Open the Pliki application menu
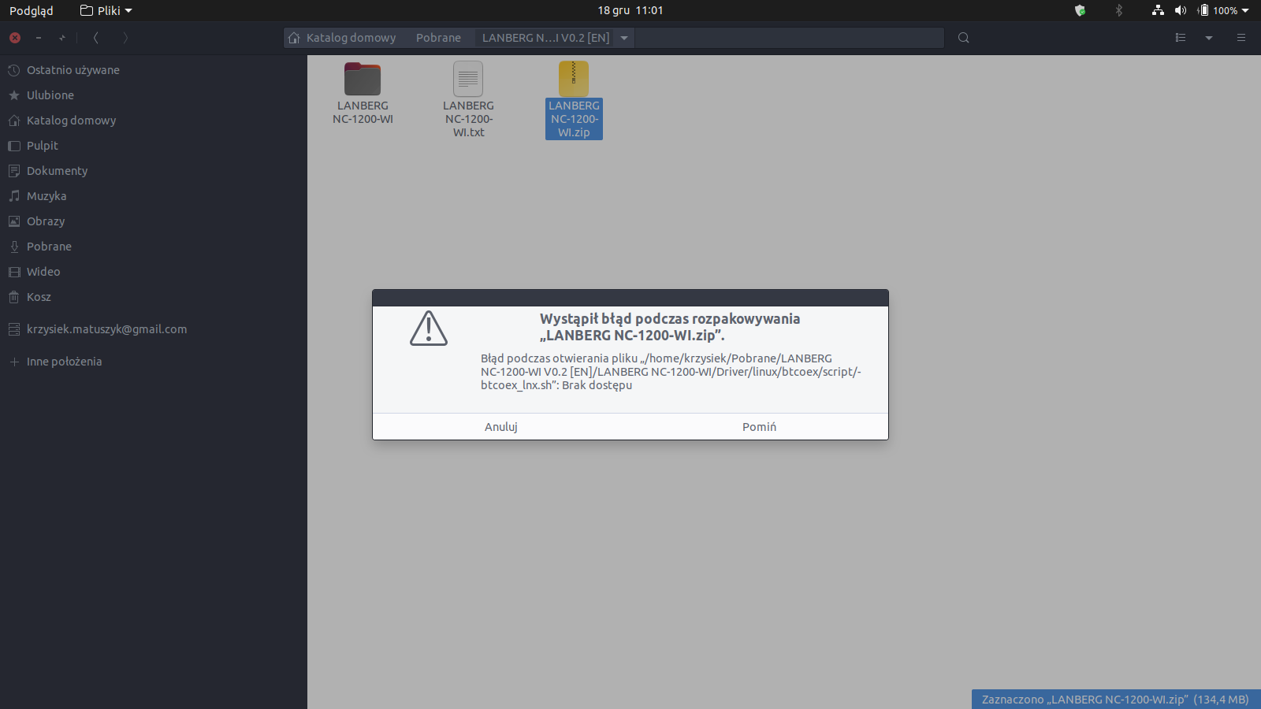The width and height of the screenshot is (1261, 709). tap(106, 10)
